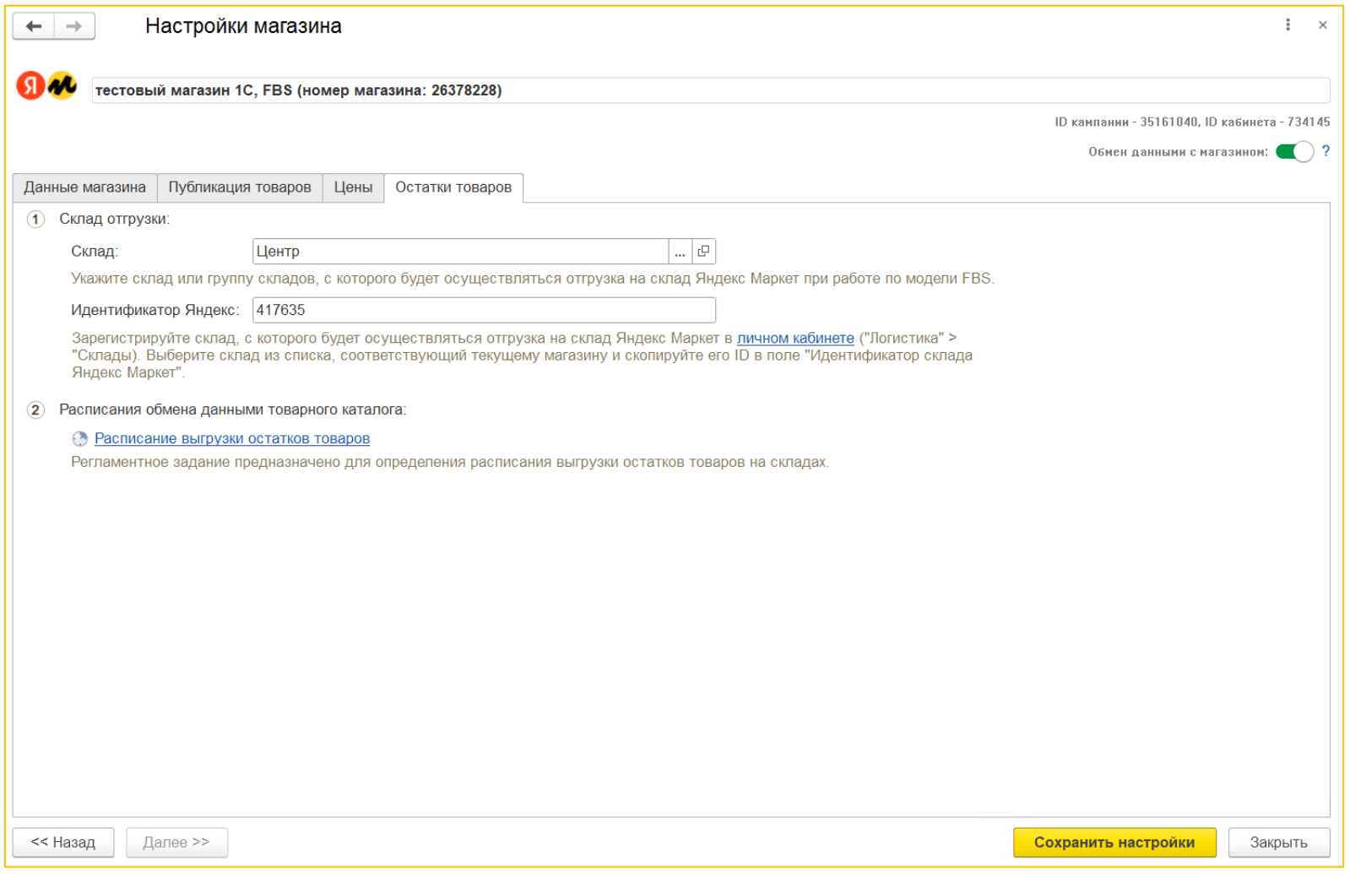Go back with the << Назад button
1350x874 pixels.
63,843
